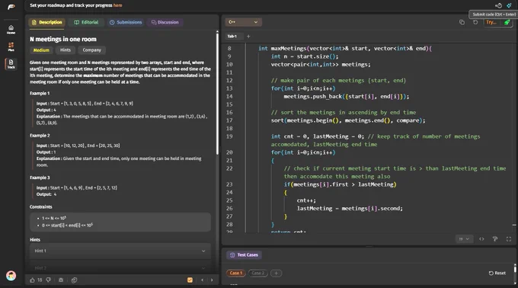Image resolution: width=518 pixels, height=288 pixels.
Task: Click the 'cnt++;' line in the editor
Action: point(306,200)
